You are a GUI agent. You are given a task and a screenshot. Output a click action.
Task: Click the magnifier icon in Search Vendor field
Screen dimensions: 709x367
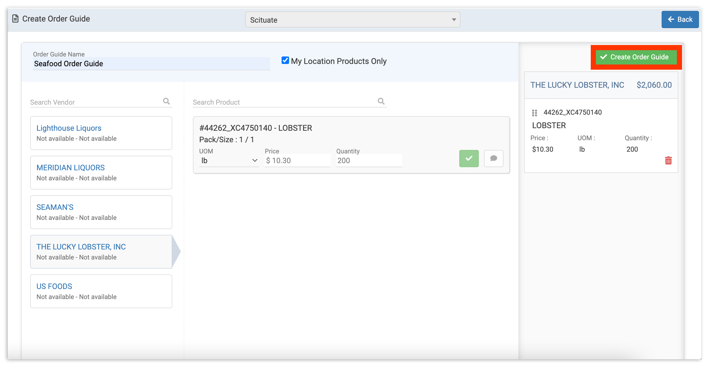[166, 101]
